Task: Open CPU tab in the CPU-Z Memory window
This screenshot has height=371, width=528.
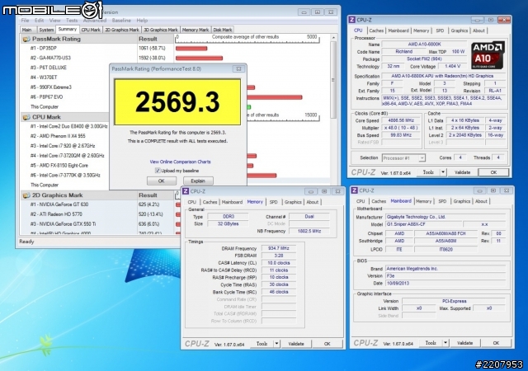Action: 192,202
